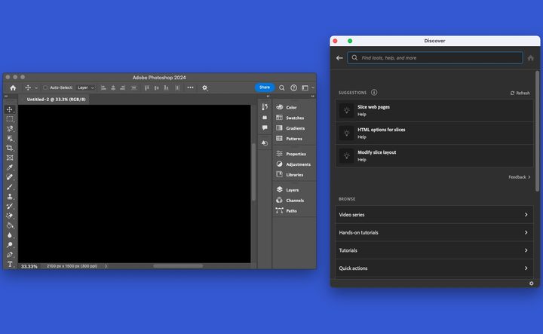Select the Blur tool
The width and height of the screenshot is (543, 334).
(x=10, y=235)
